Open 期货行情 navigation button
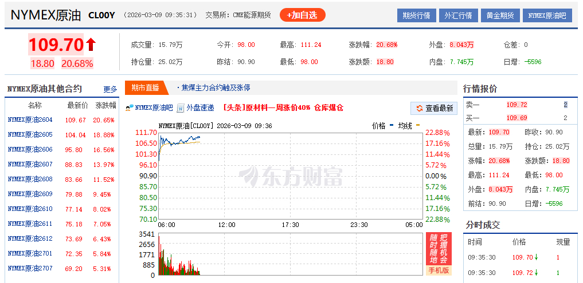Screen dimensions: 583x283 (x=416, y=15)
